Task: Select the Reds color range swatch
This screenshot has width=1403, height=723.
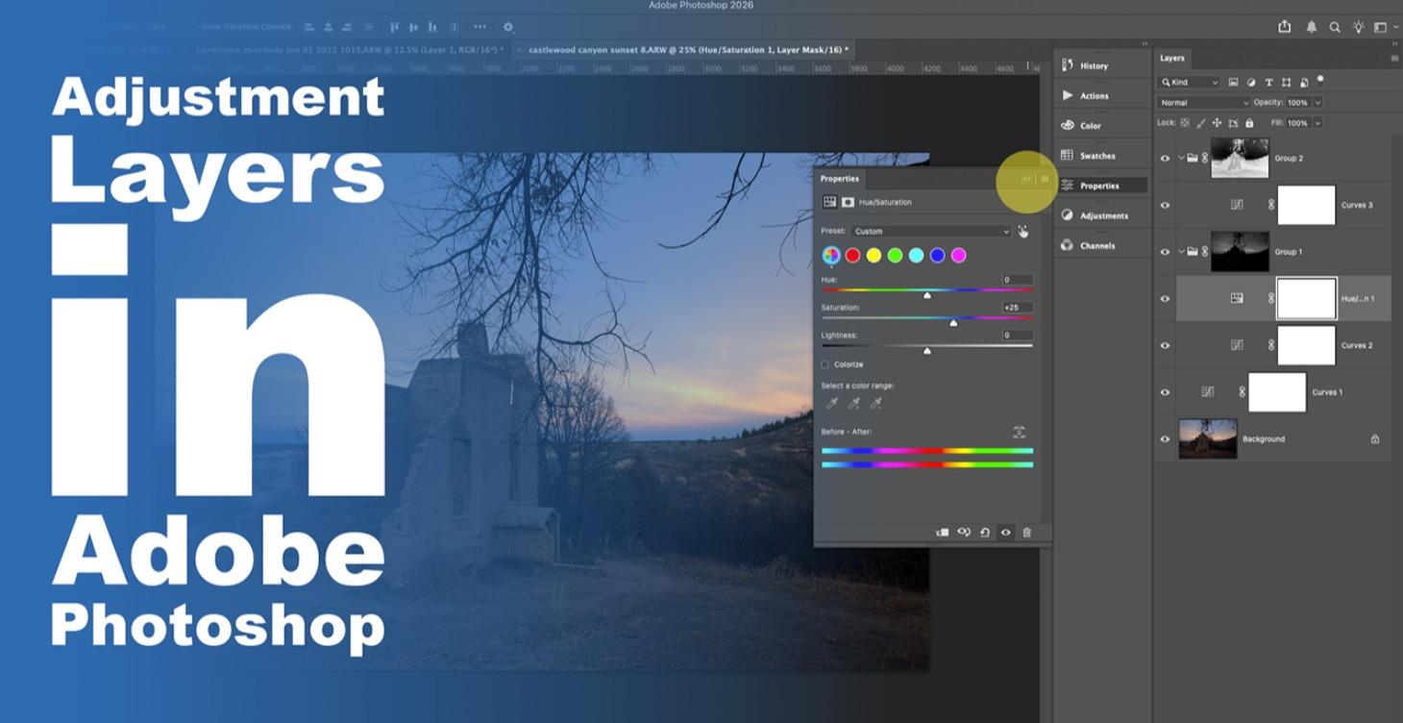Action: (852, 255)
